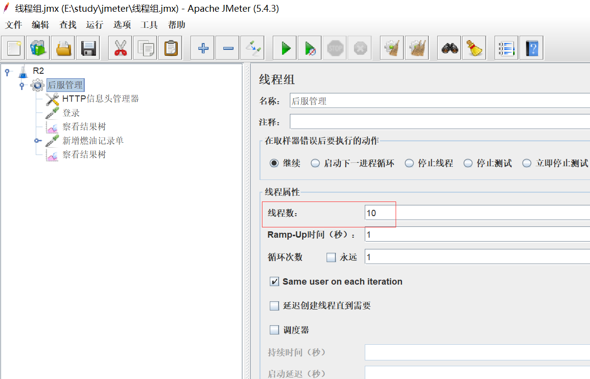The height and width of the screenshot is (379, 590).
Task: Click the Cut scissors icon
Action: [120, 48]
